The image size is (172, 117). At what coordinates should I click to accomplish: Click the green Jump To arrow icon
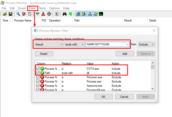pyautogui.click(x=70, y=14)
